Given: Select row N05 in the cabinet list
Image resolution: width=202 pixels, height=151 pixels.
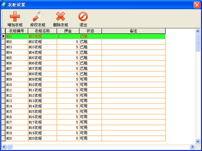Looking at the screenshot, I should click(86, 58).
